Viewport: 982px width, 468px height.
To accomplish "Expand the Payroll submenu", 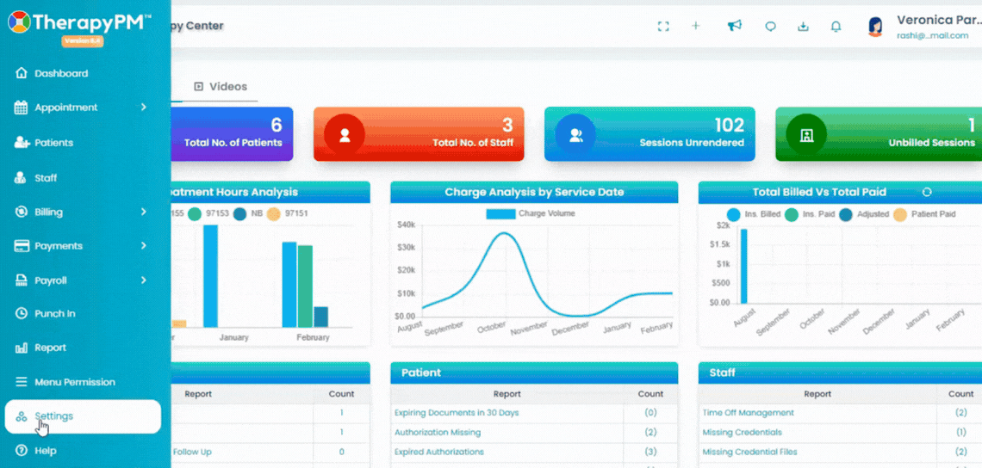I will pos(82,280).
